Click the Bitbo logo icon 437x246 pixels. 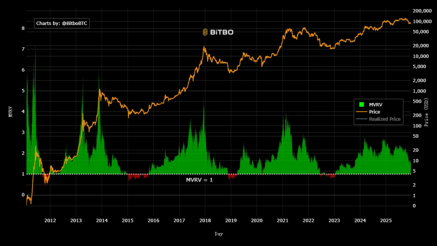click(x=205, y=32)
